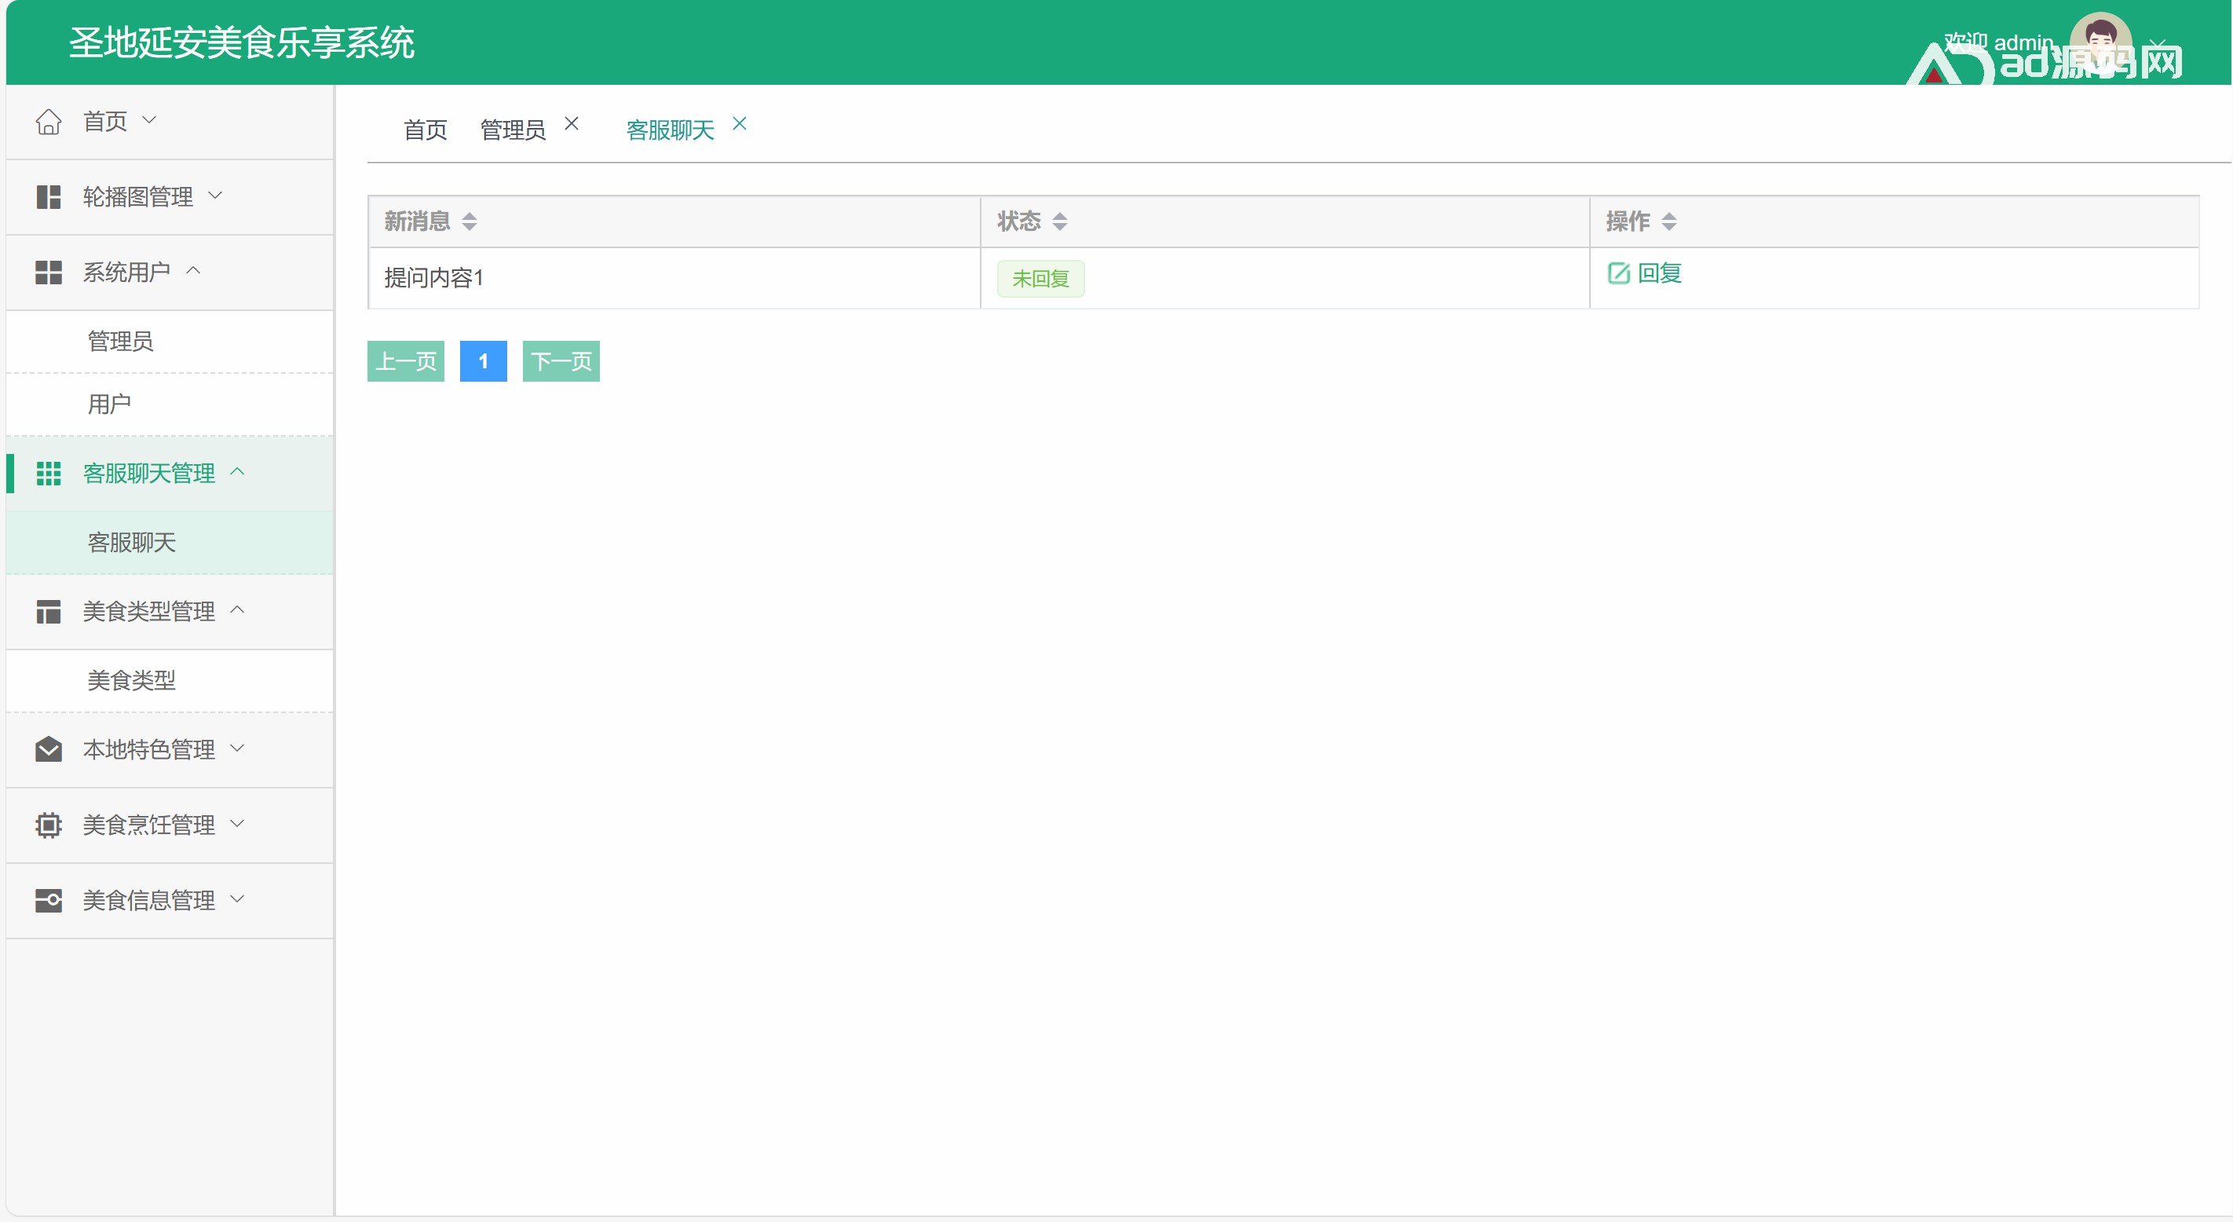Collapse the 系统用户 menu chevron

[x=193, y=272]
